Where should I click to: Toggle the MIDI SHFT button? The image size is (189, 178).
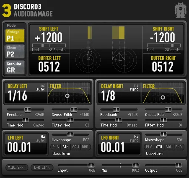coord(17,167)
